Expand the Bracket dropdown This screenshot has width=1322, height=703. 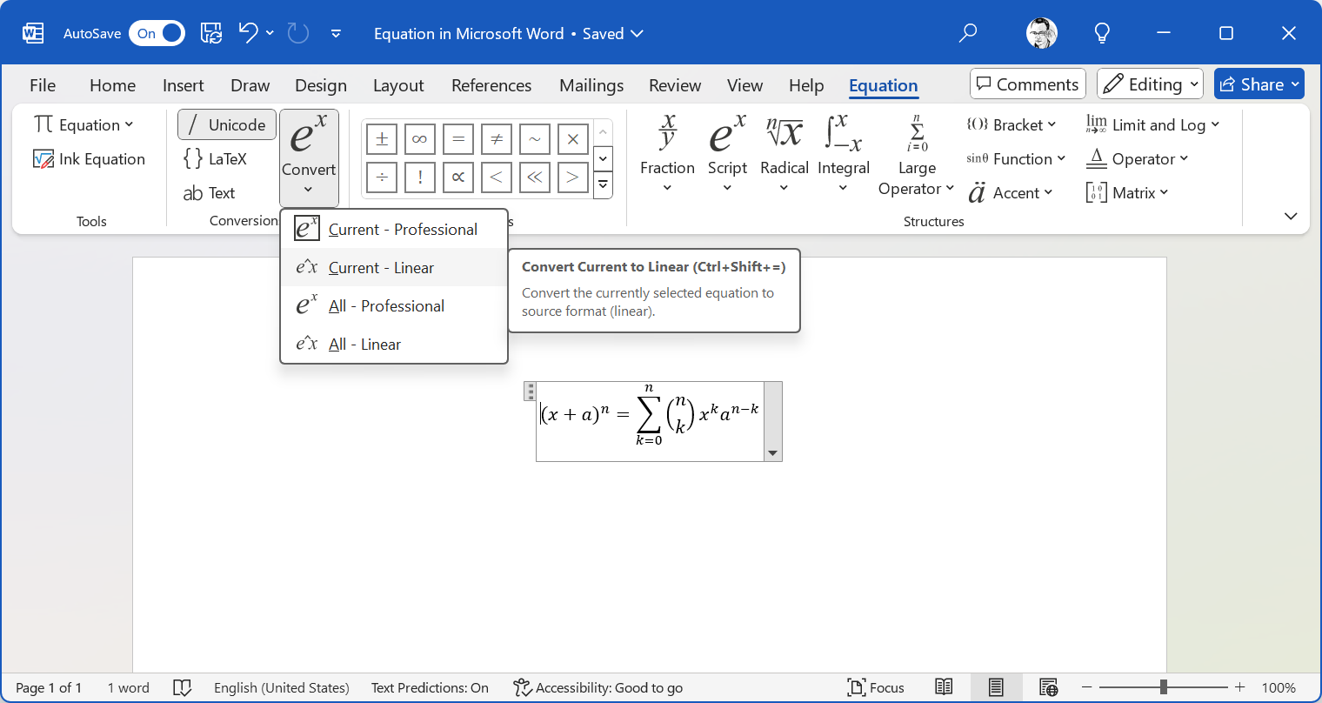pos(1012,125)
